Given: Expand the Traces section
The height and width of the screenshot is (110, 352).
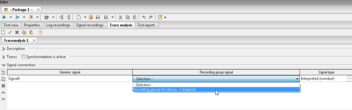Looking at the screenshot, I should (3, 57).
